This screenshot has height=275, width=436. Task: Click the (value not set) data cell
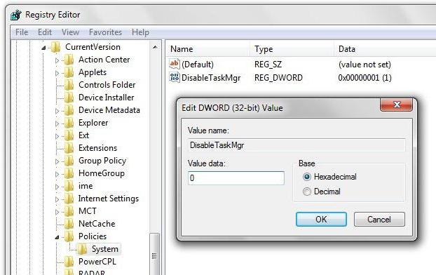click(x=365, y=65)
